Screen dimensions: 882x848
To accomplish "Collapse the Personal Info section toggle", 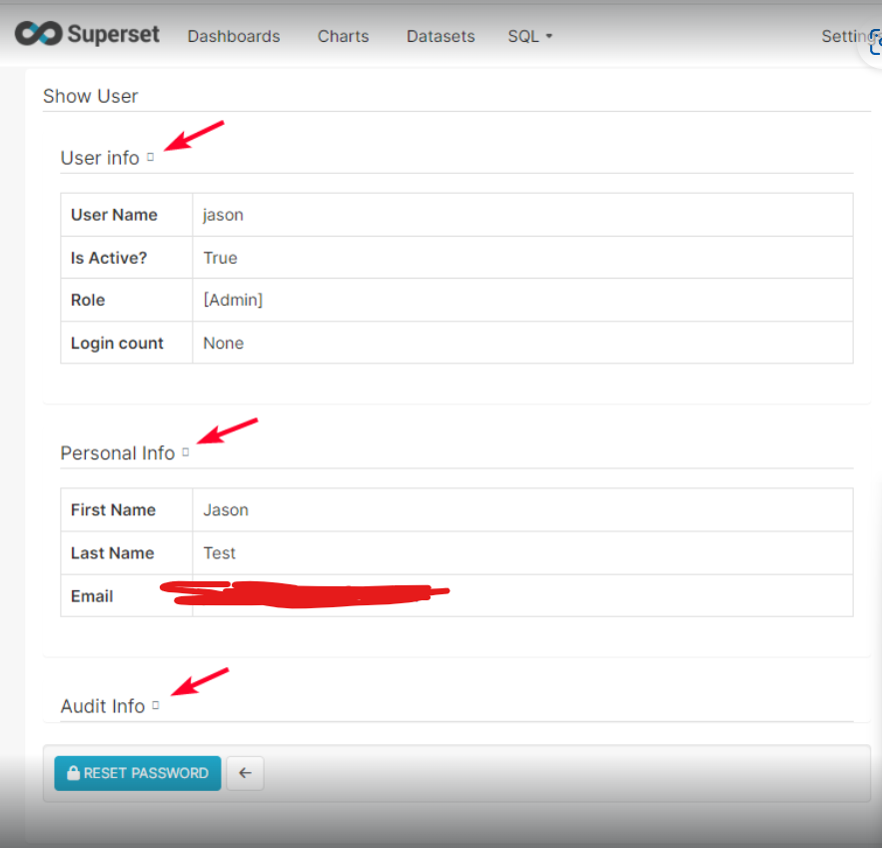I will (186, 452).
